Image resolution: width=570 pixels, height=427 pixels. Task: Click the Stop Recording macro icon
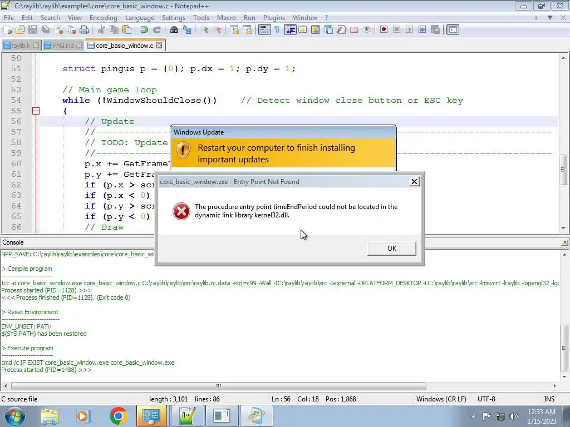pyautogui.click(x=396, y=30)
